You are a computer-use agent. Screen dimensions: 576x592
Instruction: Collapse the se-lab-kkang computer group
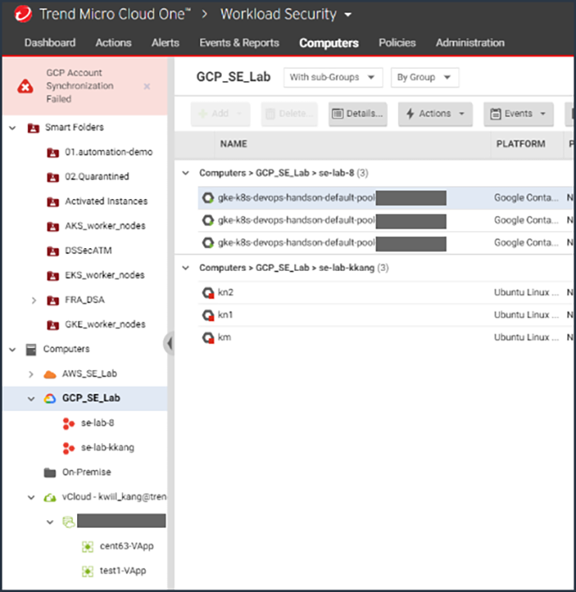tap(186, 268)
